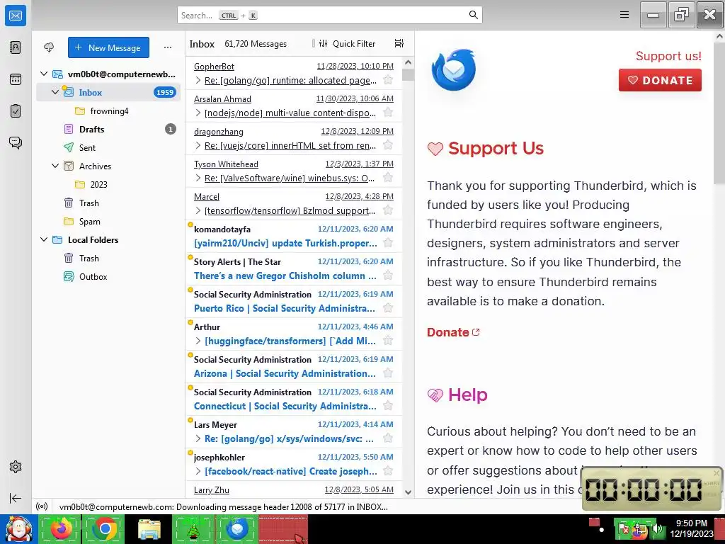The height and width of the screenshot is (544, 725).
Task: Open the Address Book icon
Action: click(x=16, y=47)
